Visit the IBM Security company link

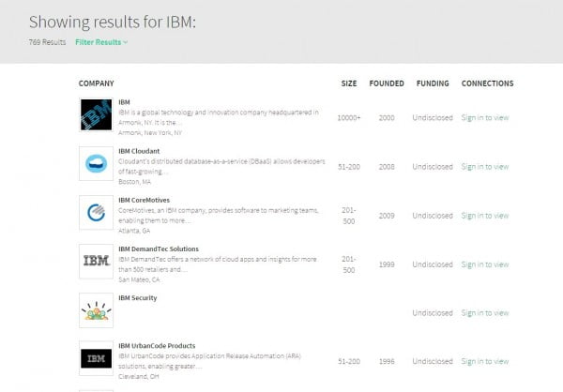click(138, 297)
